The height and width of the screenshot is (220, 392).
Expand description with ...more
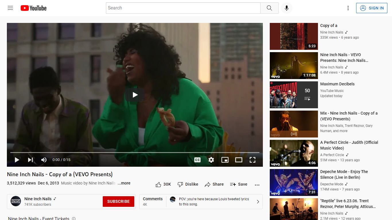[124, 183]
